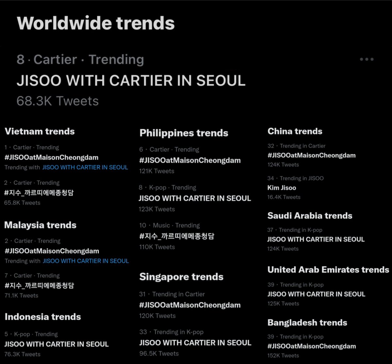The height and width of the screenshot is (364, 392).
Task: Click "37 · Trending in K-pop" label
Action: tap(295, 230)
